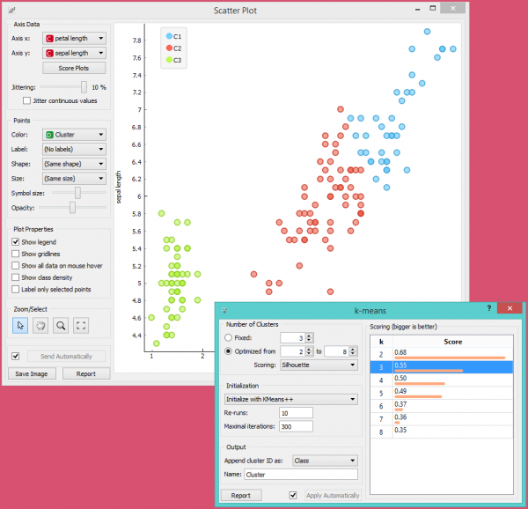Viewport: 528px width, 509px height.
Task: Choose the magnifier zoom tool
Action: [x=61, y=325]
